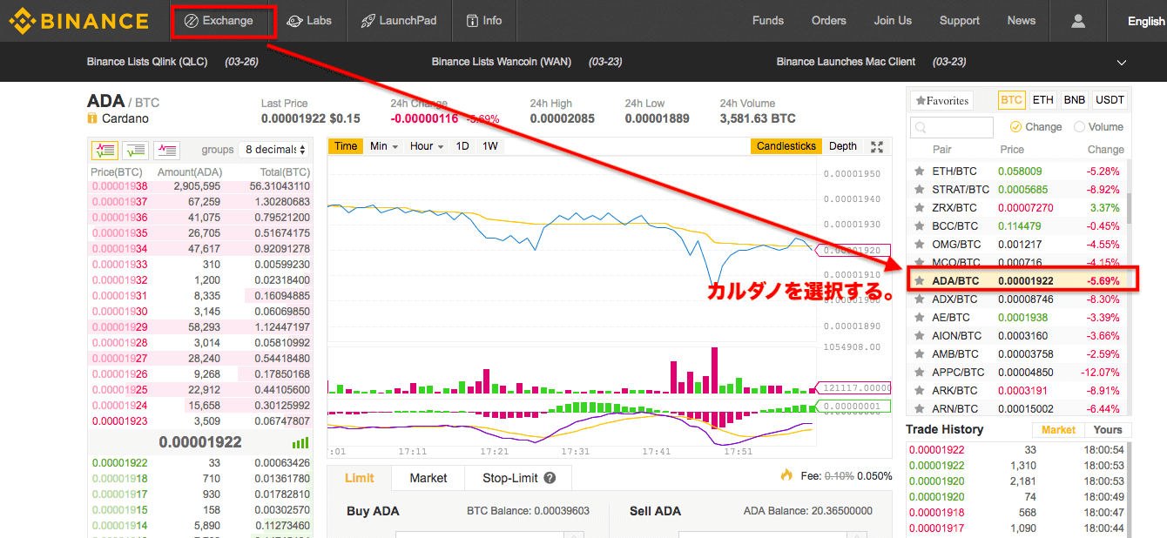Open the English language selector

coord(1145,21)
